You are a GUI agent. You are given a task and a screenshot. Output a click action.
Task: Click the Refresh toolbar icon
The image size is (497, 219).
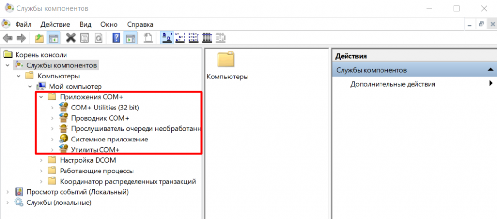point(99,38)
